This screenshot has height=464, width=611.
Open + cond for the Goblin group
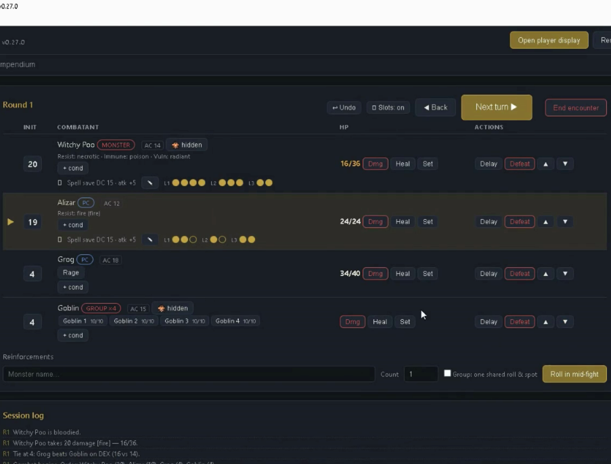pyautogui.click(x=73, y=335)
